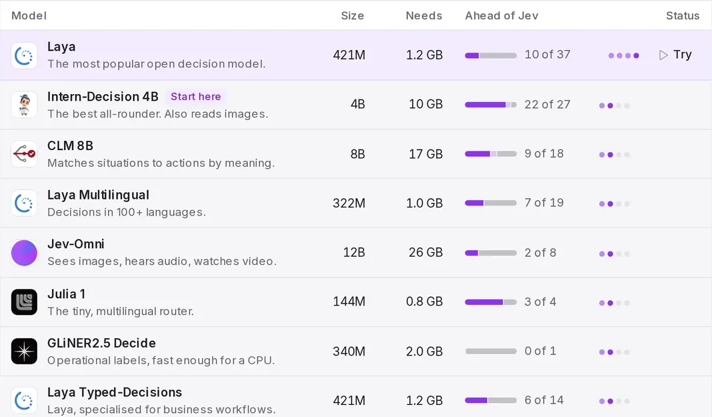712x417 pixels.
Task: Click the status dots for CLM 8B
Action: tap(615, 154)
